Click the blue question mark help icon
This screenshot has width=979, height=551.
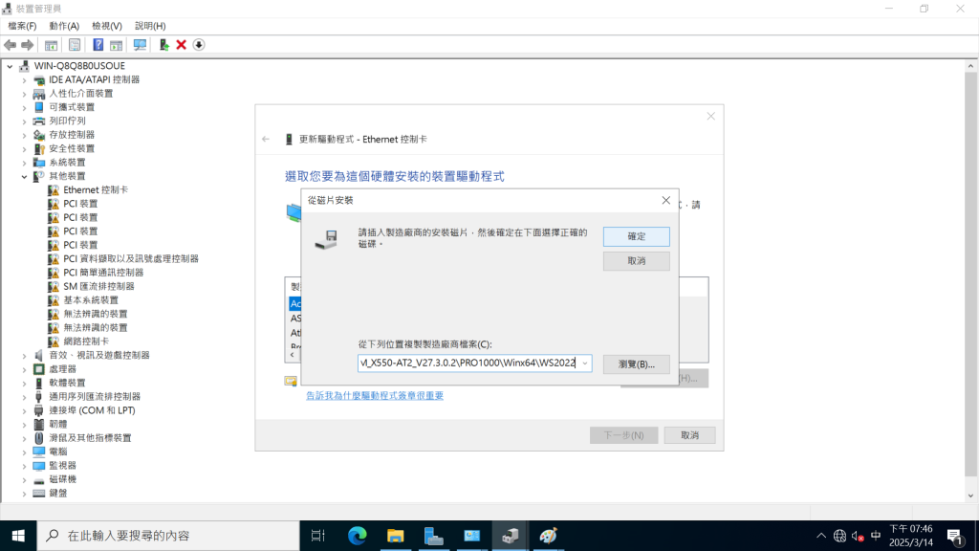98,45
